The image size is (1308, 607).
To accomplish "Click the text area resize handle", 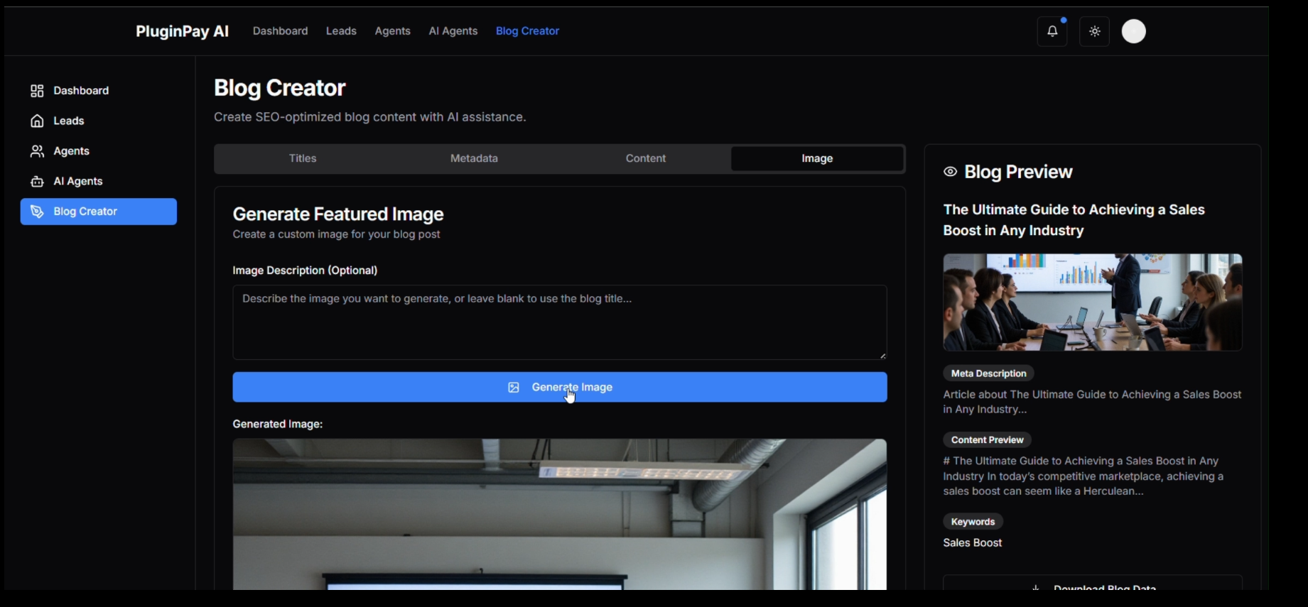I will tap(882, 355).
